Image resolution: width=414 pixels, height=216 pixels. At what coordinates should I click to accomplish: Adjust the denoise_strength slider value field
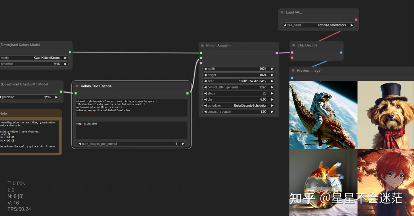pyautogui.click(x=239, y=112)
